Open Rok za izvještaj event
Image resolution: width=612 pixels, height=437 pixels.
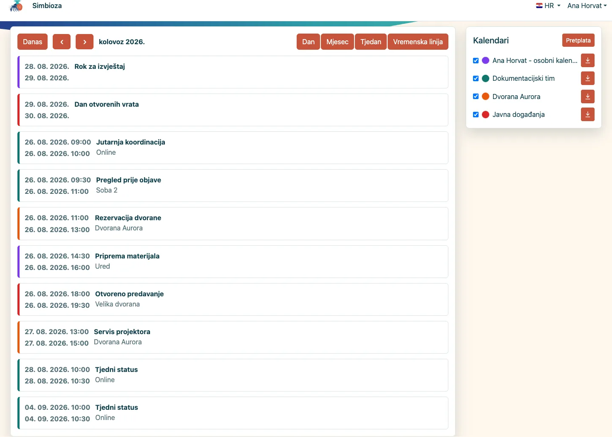point(233,72)
